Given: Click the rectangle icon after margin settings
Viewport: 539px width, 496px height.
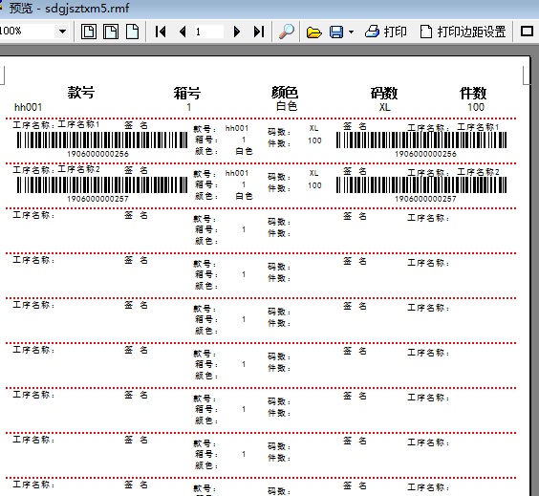Looking at the screenshot, I should [527, 32].
